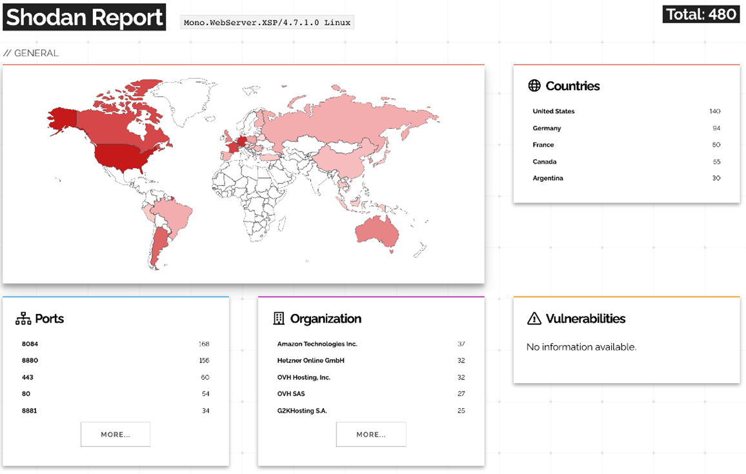
Task: Select port 8084 entry
Action: pyautogui.click(x=30, y=344)
